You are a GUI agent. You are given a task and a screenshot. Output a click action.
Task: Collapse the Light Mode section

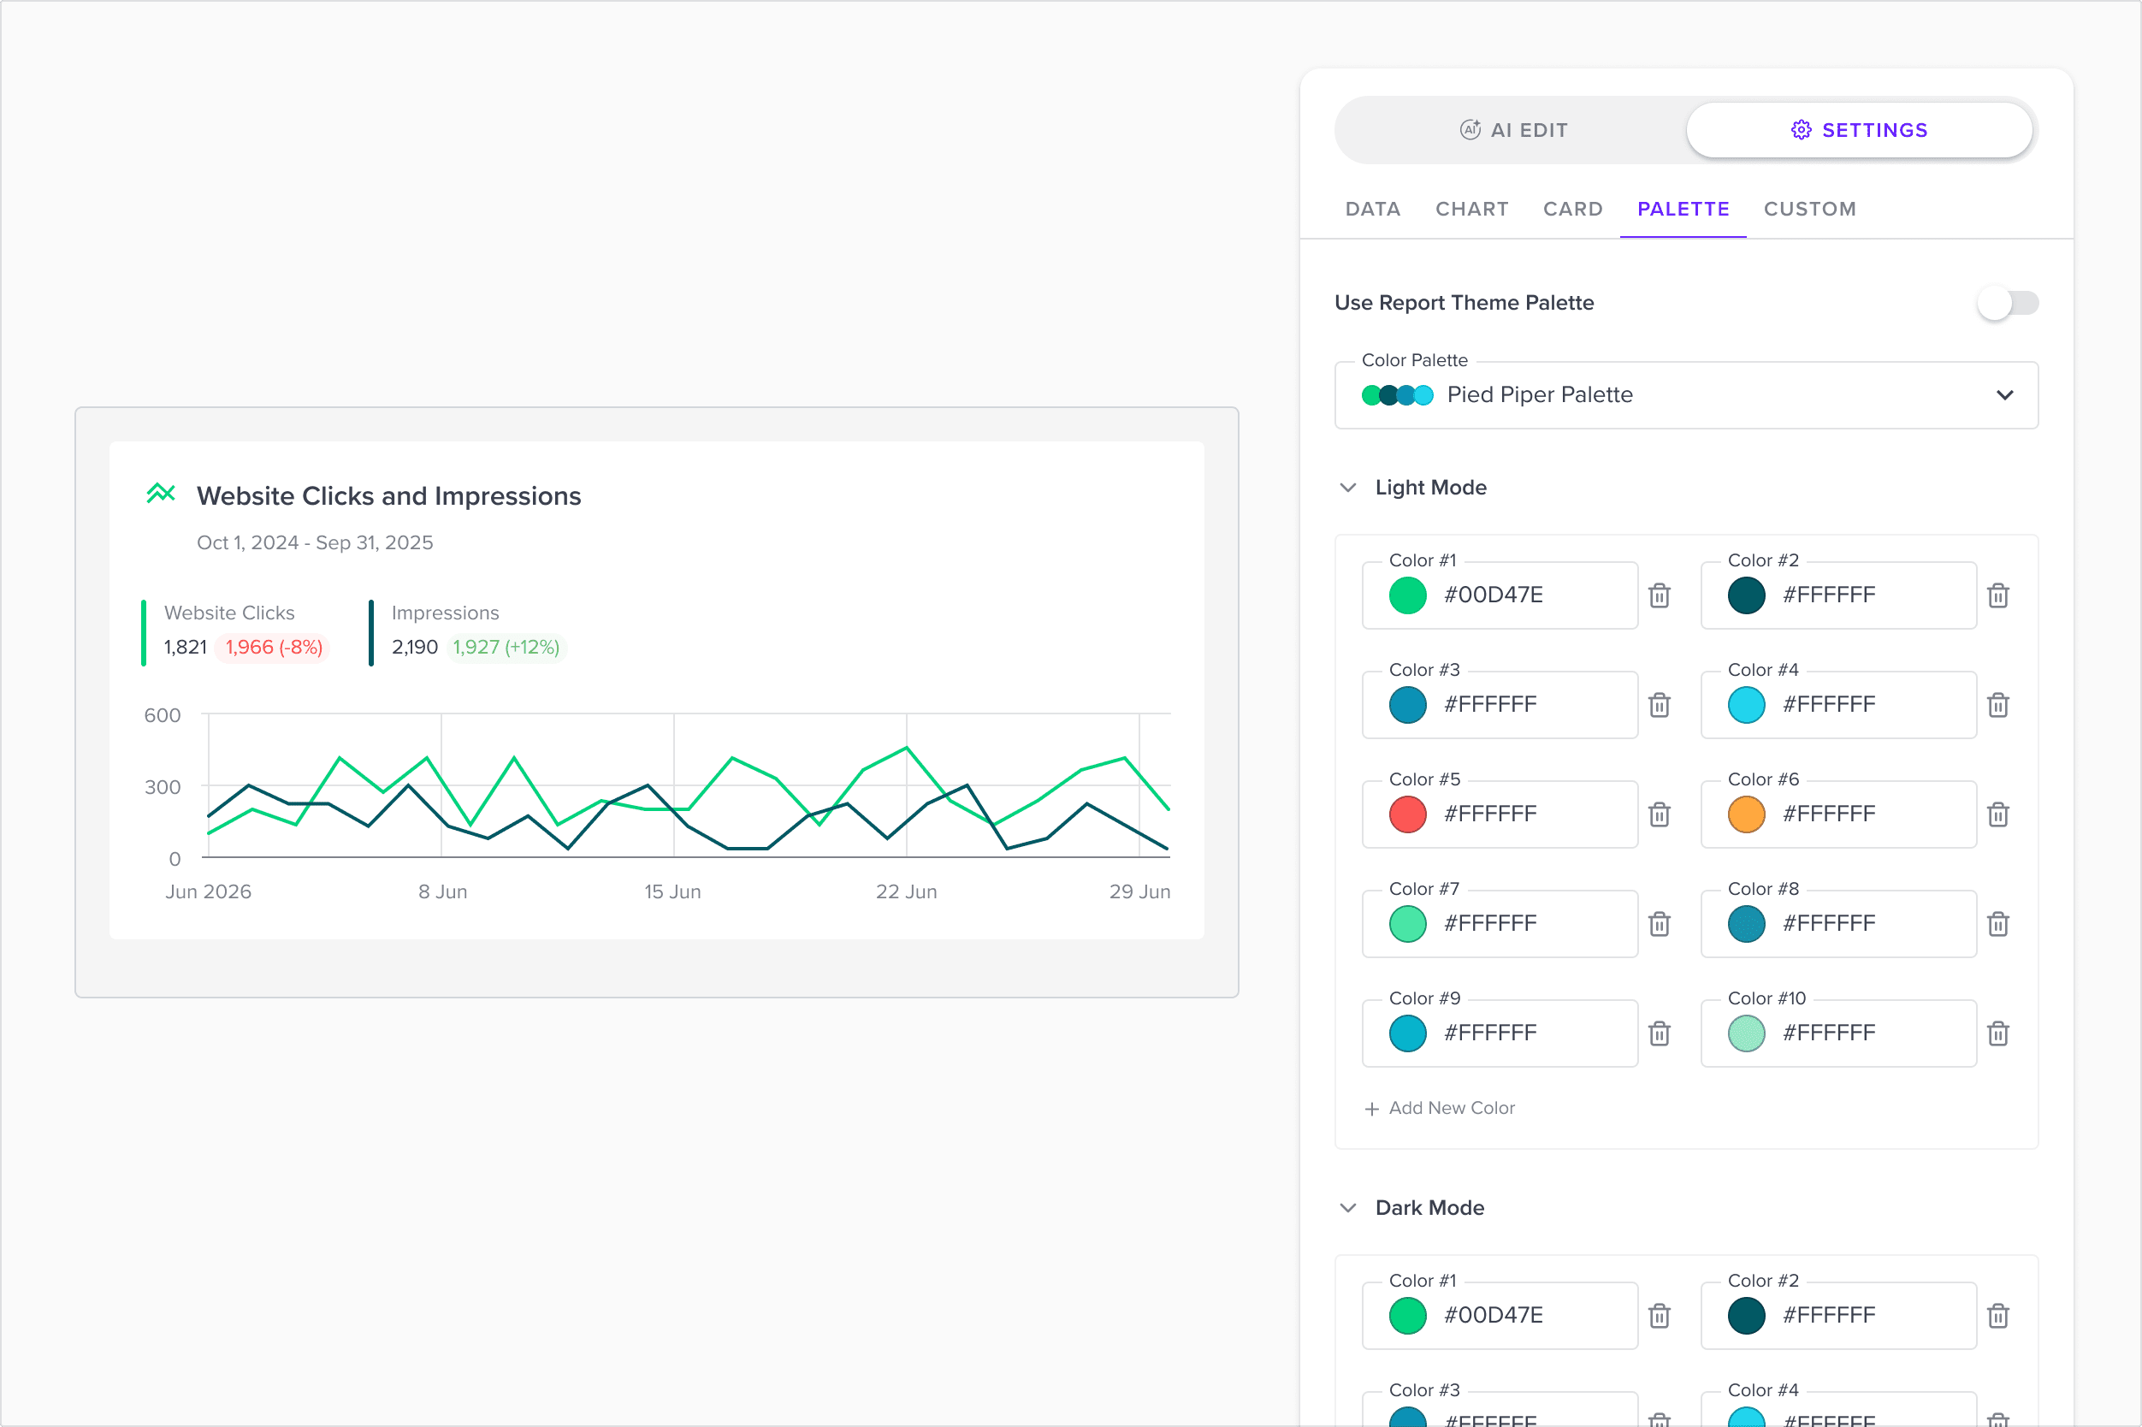[1348, 488]
